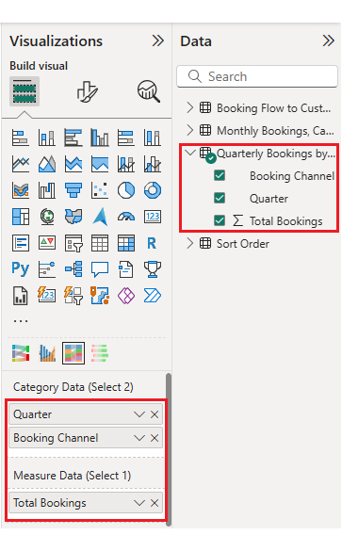Collapse the Quarterly Bookings by... table
342x551 pixels.
tap(190, 153)
